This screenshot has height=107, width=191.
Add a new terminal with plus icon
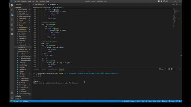click(x=165, y=69)
